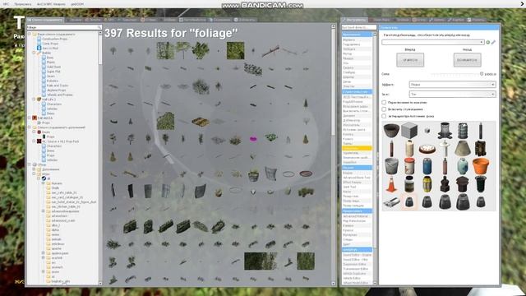Expand the advancedweapons folder node

[x=44, y=211]
